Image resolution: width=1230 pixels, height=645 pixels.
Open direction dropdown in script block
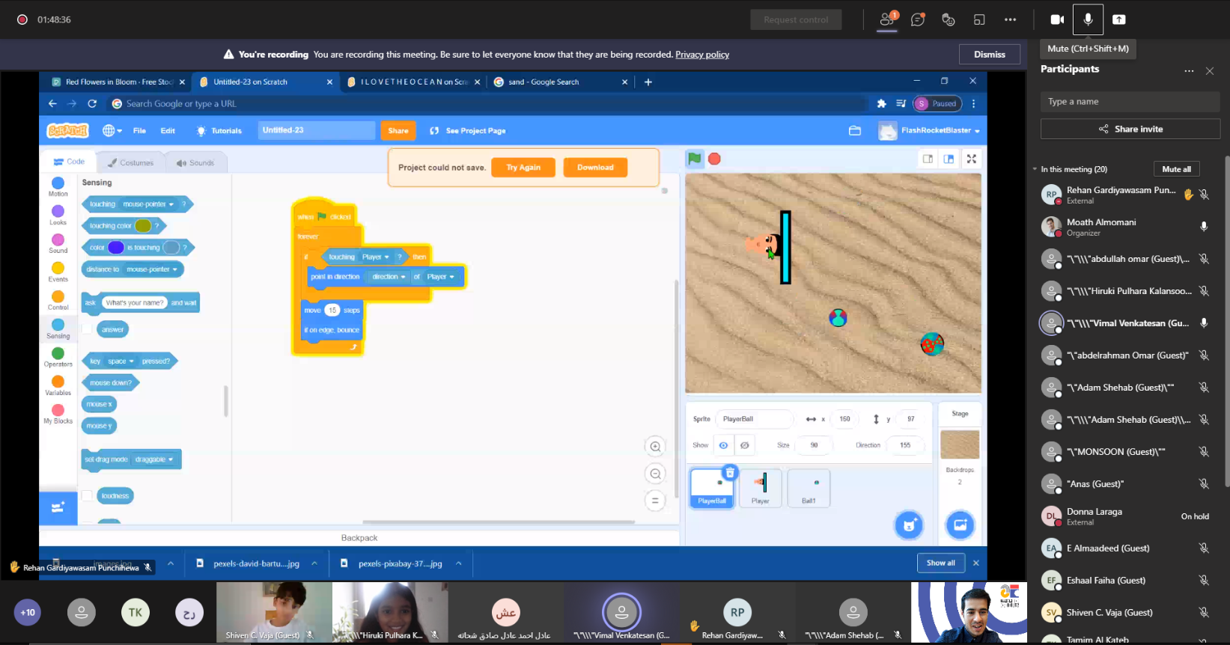tap(389, 277)
